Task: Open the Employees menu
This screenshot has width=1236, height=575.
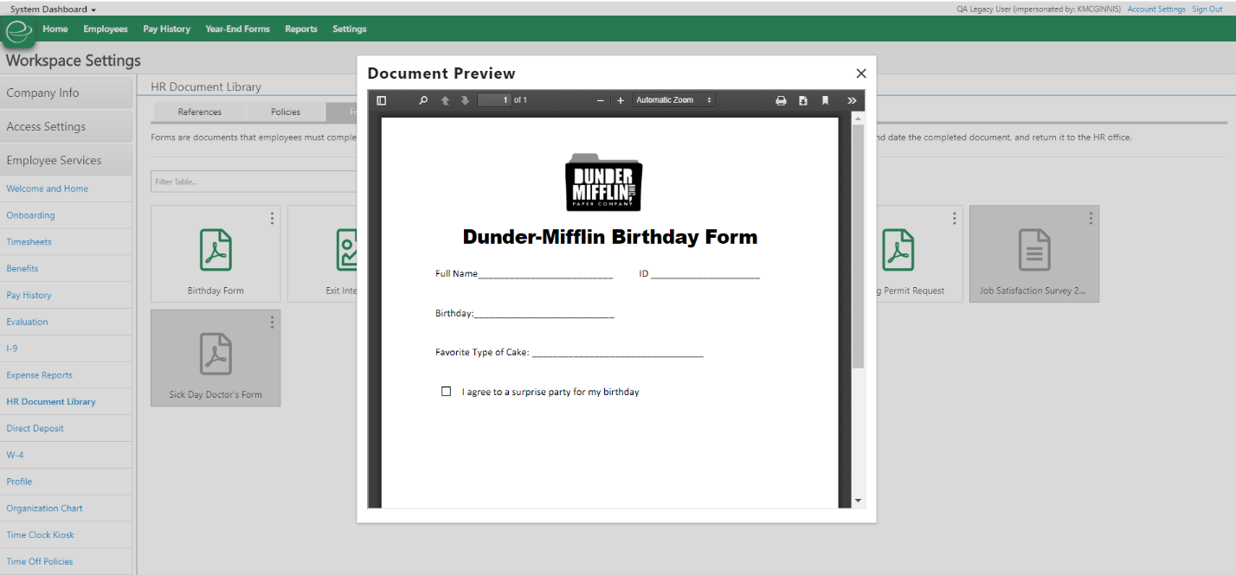Action: pyautogui.click(x=106, y=29)
